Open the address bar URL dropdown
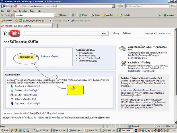 click(x=114, y=6)
